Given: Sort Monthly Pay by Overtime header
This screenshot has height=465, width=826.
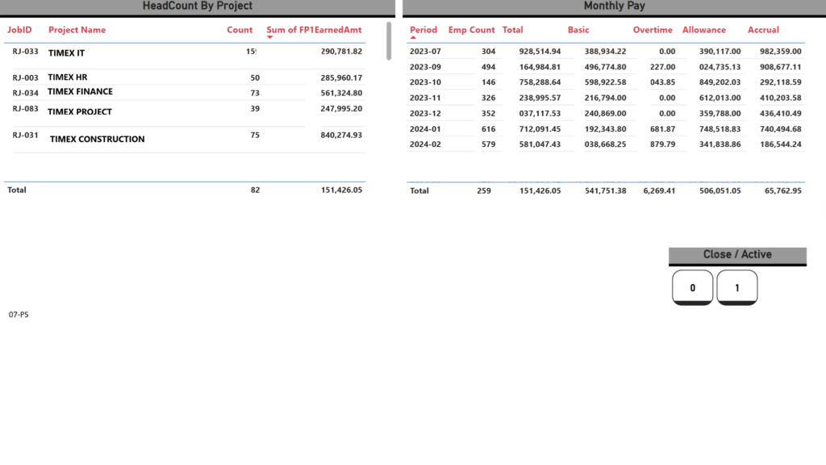Looking at the screenshot, I should 653,30.
